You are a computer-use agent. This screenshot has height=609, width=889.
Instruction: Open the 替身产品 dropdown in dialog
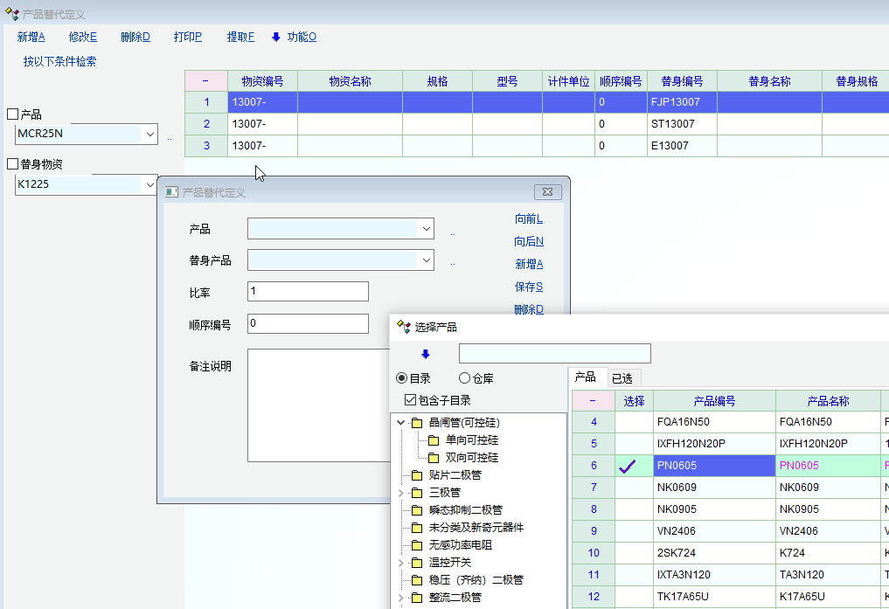click(x=427, y=260)
